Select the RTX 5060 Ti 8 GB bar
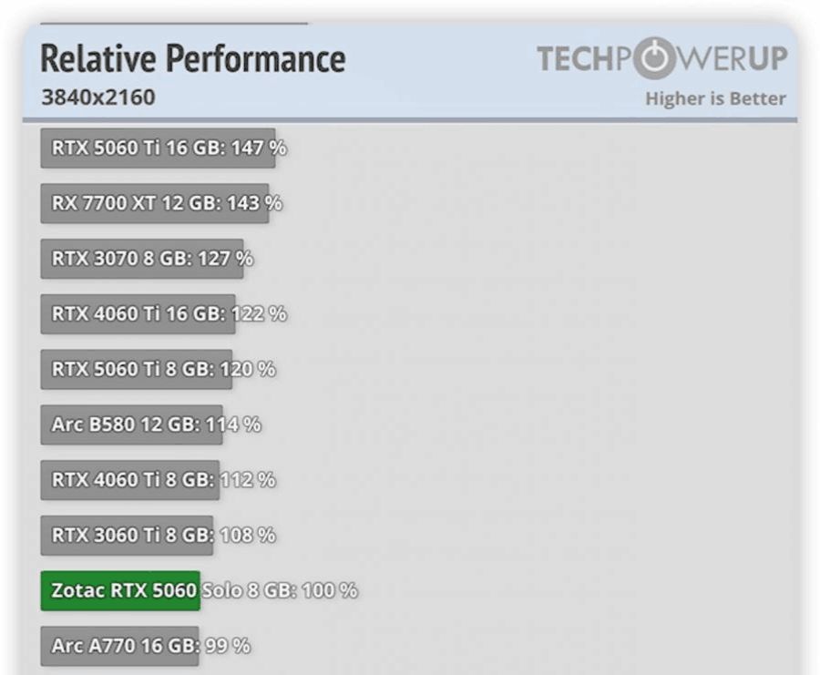Viewport: 820px width, 675px height. point(136,370)
